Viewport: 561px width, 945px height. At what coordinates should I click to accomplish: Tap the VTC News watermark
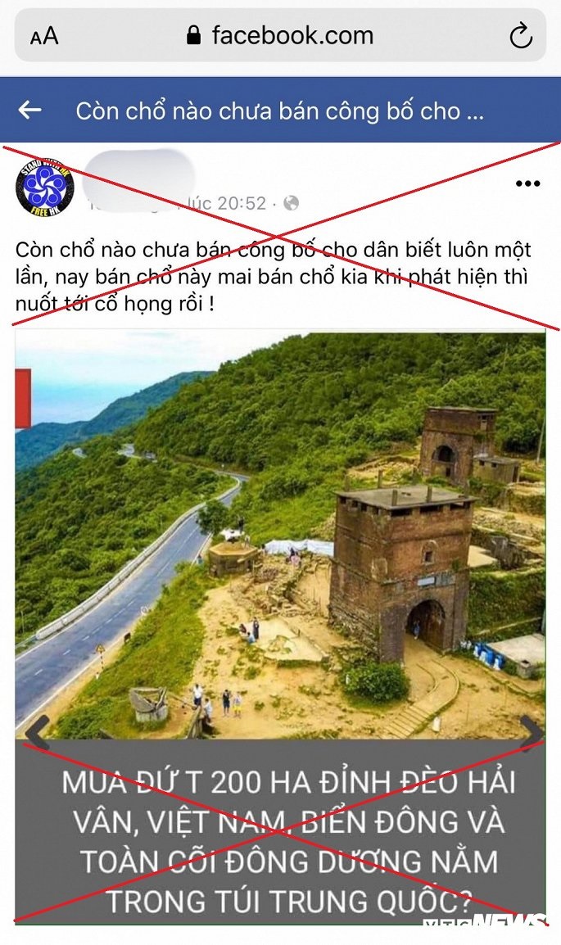click(485, 922)
